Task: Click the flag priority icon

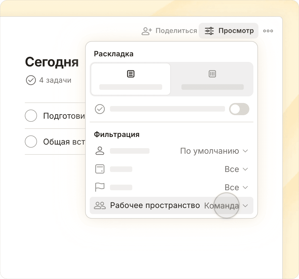Action: coord(100,187)
